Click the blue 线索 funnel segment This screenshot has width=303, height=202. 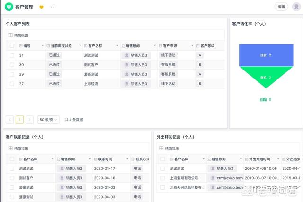click(x=266, y=55)
